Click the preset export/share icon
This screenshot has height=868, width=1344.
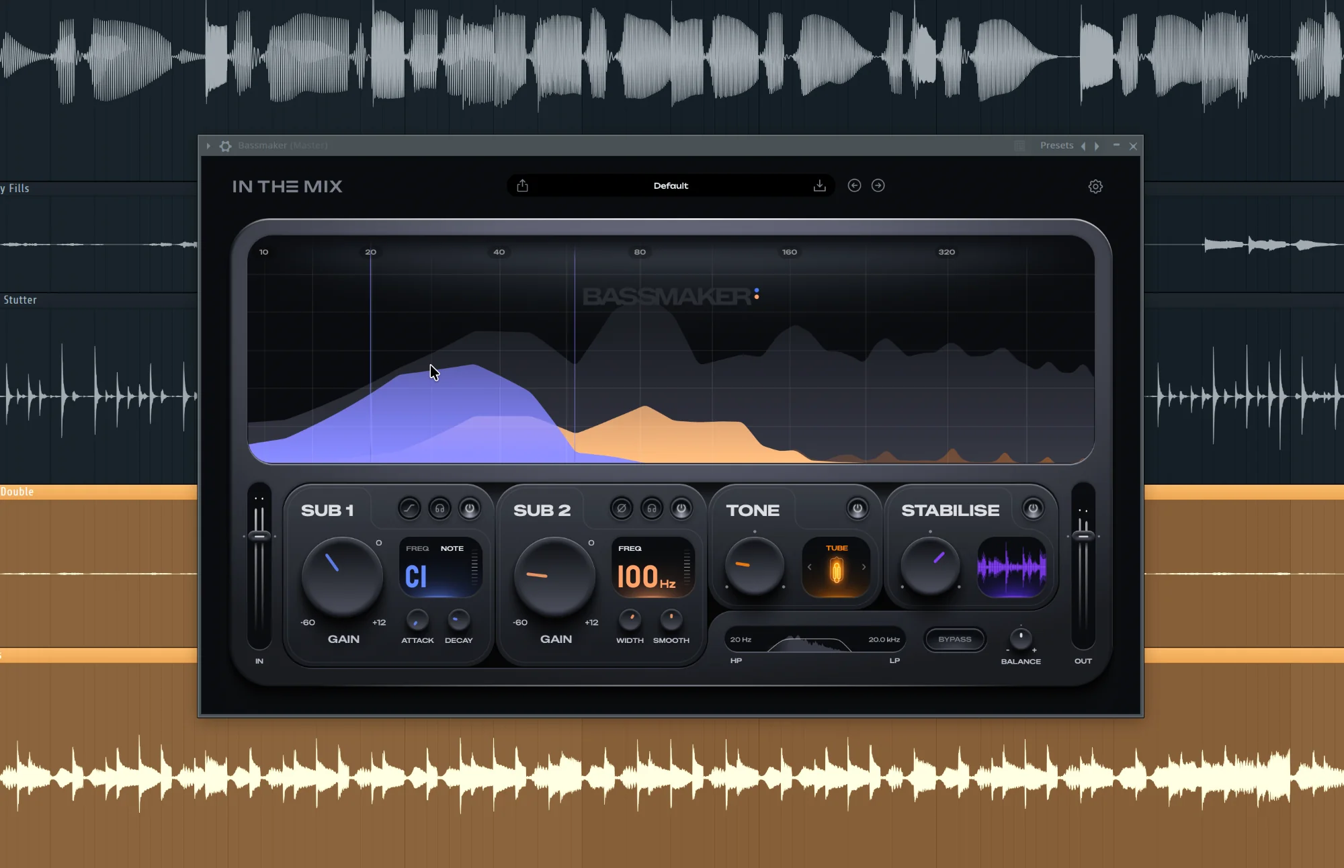coord(522,185)
